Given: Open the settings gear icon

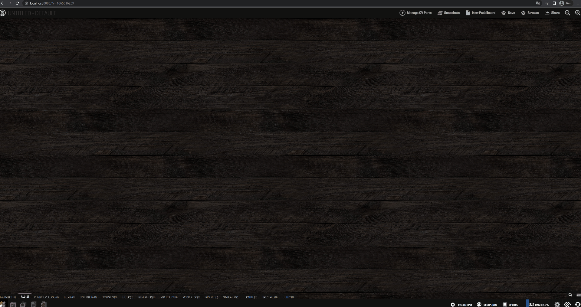Looking at the screenshot, I should click(x=557, y=305).
